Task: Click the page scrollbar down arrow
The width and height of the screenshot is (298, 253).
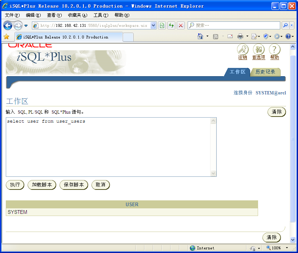Action: tap(293, 240)
